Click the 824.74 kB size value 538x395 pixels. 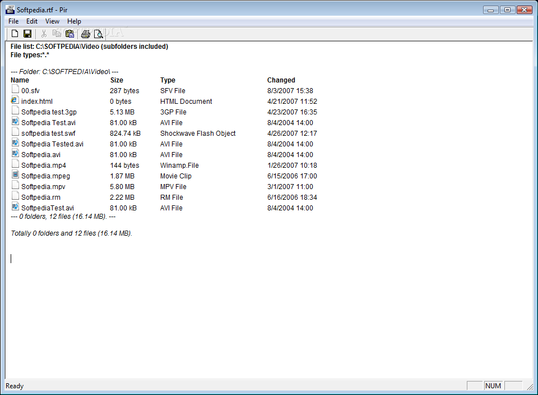coord(125,134)
